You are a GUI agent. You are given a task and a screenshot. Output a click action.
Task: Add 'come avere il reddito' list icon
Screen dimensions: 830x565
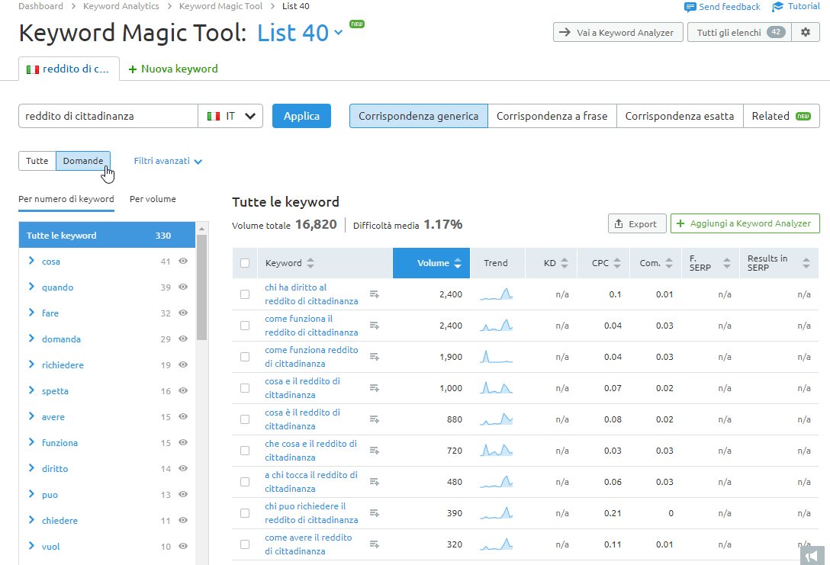(375, 544)
